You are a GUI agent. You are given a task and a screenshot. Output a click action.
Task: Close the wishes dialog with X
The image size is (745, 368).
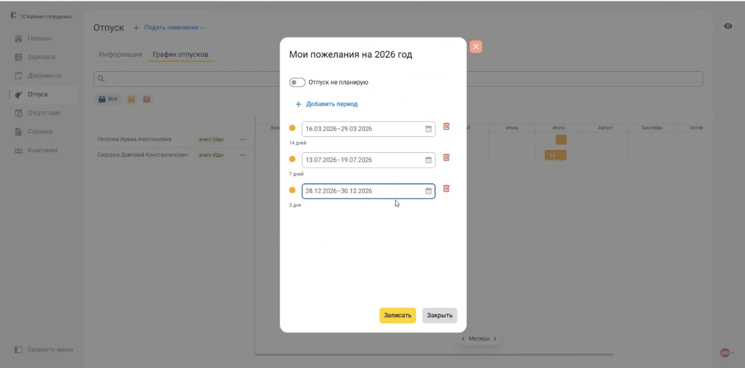coord(476,47)
